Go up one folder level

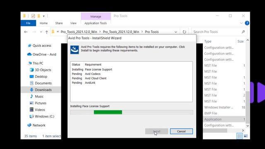[47, 32]
